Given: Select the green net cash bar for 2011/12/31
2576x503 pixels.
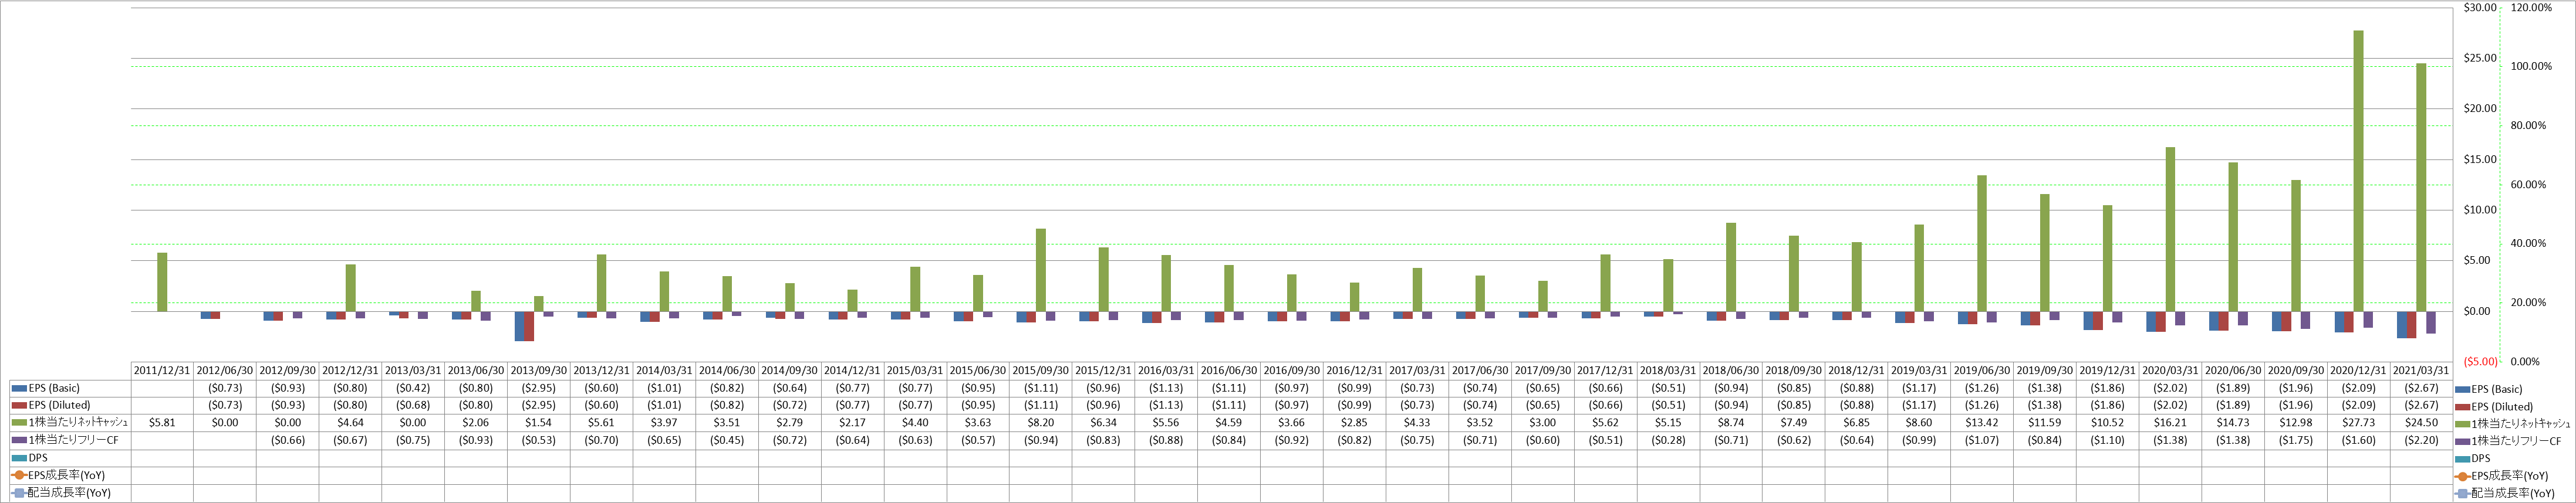Looking at the screenshot, I should click(x=162, y=283).
